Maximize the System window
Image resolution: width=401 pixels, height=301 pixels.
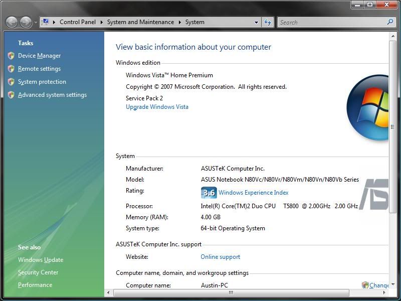(x=370, y=5)
